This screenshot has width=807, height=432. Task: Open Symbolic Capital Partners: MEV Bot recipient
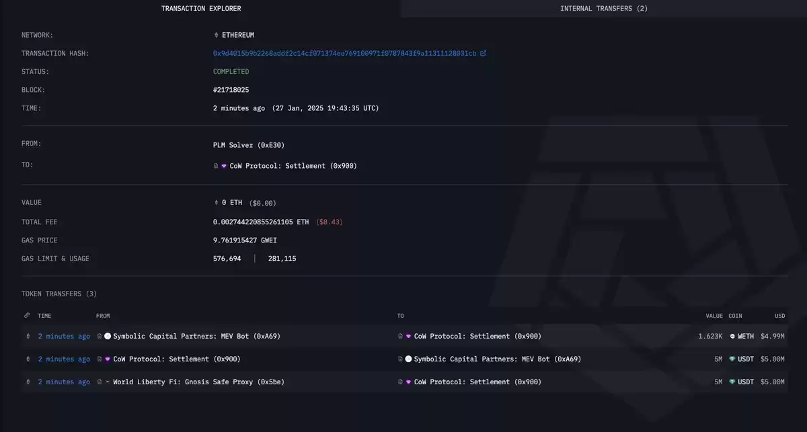coord(498,359)
